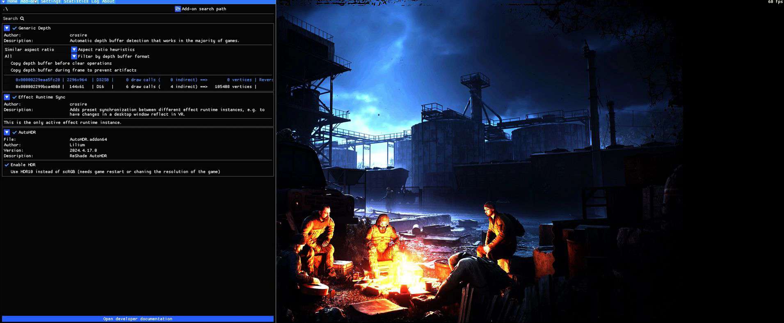
Task: Click Open developer documentation button
Action: (138, 319)
